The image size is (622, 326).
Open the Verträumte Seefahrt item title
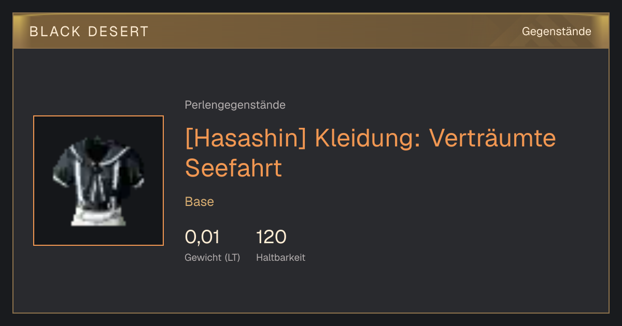coord(370,153)
